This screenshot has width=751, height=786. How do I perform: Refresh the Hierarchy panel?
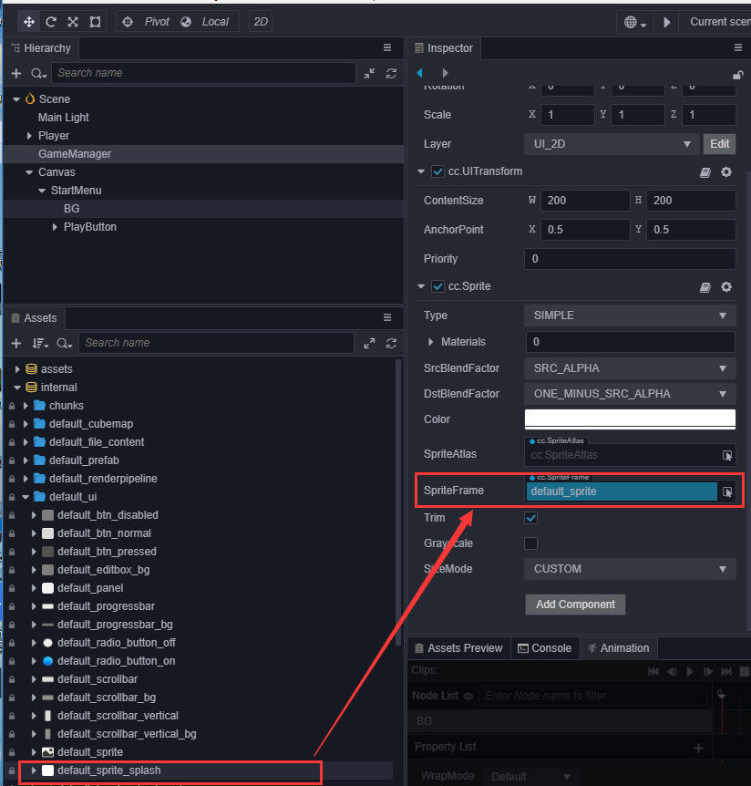pos(391,73)
